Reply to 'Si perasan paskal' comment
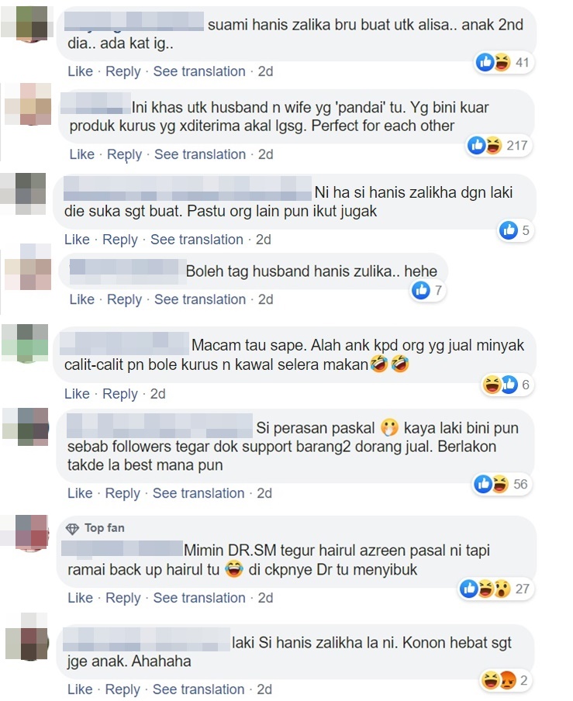 click(x=123, y=493)
